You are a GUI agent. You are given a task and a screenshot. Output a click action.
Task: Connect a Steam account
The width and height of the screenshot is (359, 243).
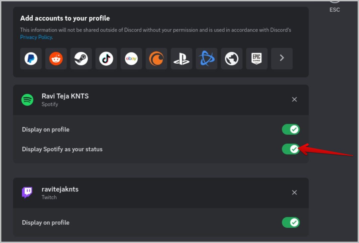81,59
